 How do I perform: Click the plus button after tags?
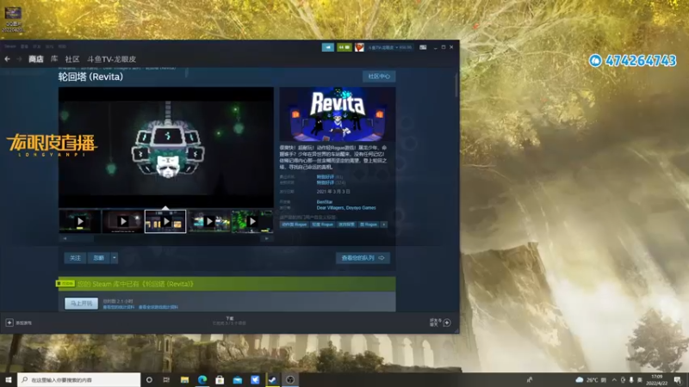(x=384, y=224)
